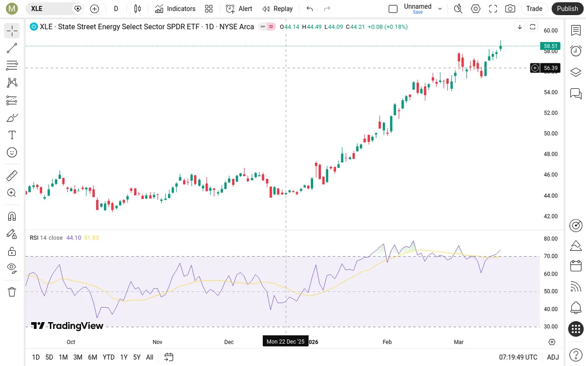Screen dimensions: 586x366
Task: Open the D interval selector
Action: tap(116, 9)
